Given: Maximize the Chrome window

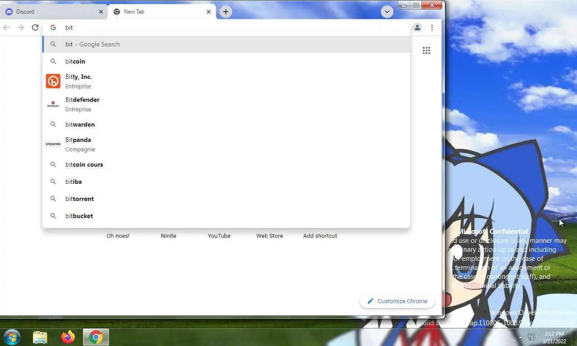Looking at the screenshot, I should tap(416, 5).
